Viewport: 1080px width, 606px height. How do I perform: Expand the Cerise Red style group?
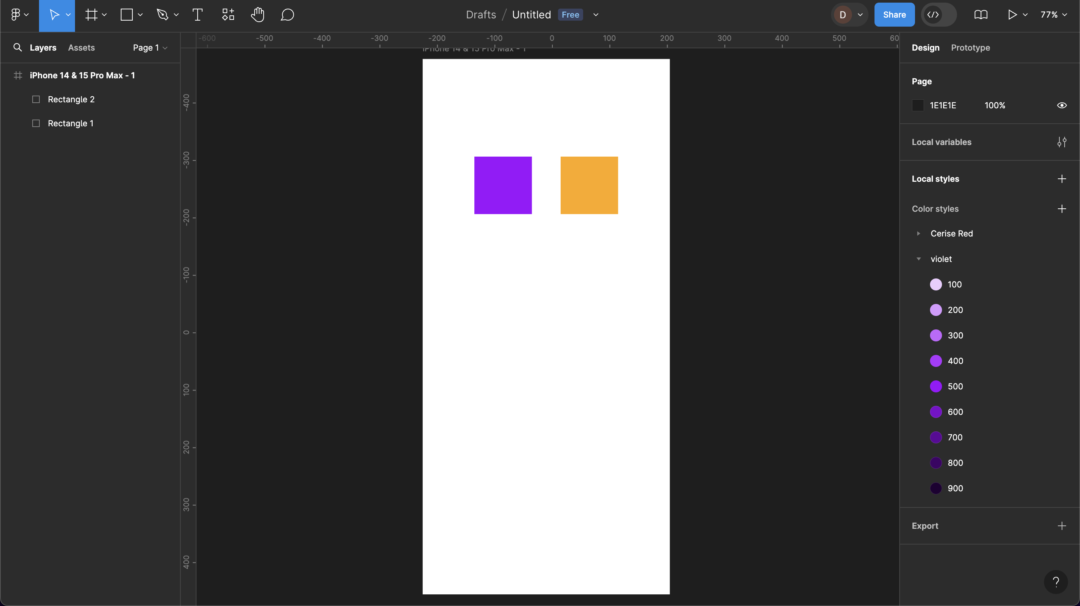(918, 233)
